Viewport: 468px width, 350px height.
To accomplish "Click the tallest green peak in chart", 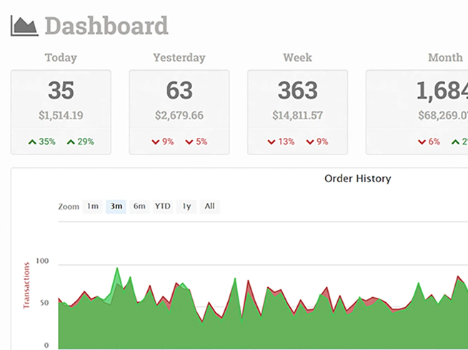I will pos(117,271).
